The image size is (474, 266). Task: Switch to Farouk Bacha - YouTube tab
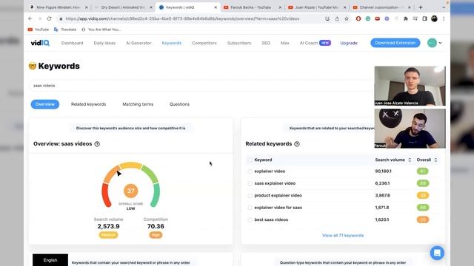(250, 7)
